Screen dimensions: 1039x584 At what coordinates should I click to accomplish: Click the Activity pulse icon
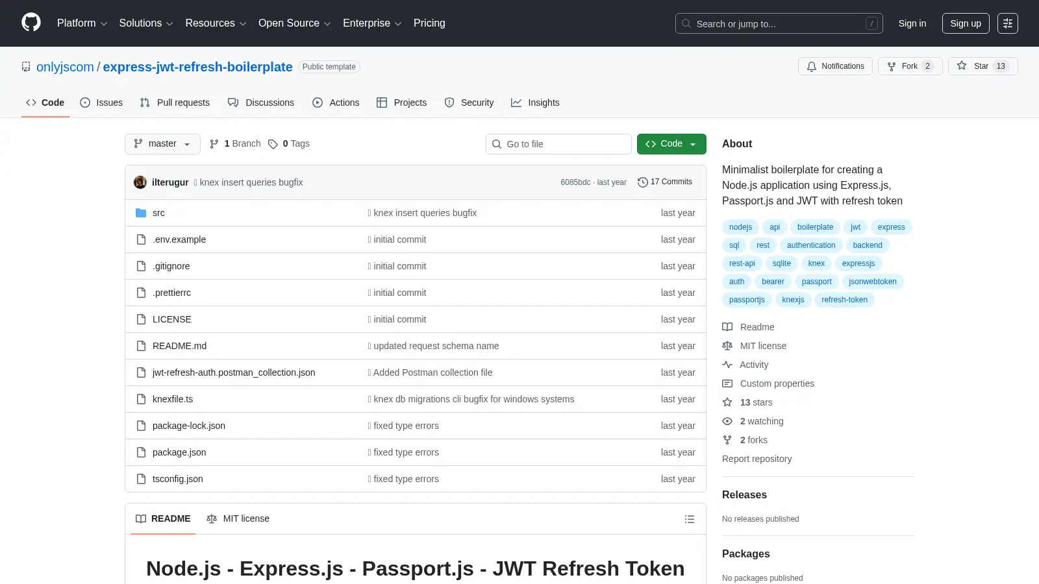pyautogui.click(x=727, y=365)
